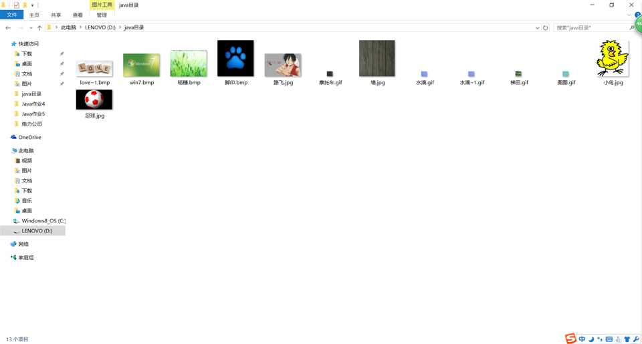The image size is (642, 344).
Task: Select the wooden 墙.jpg thumbnail
Action: pyautogui.click(x=377, y=58)
